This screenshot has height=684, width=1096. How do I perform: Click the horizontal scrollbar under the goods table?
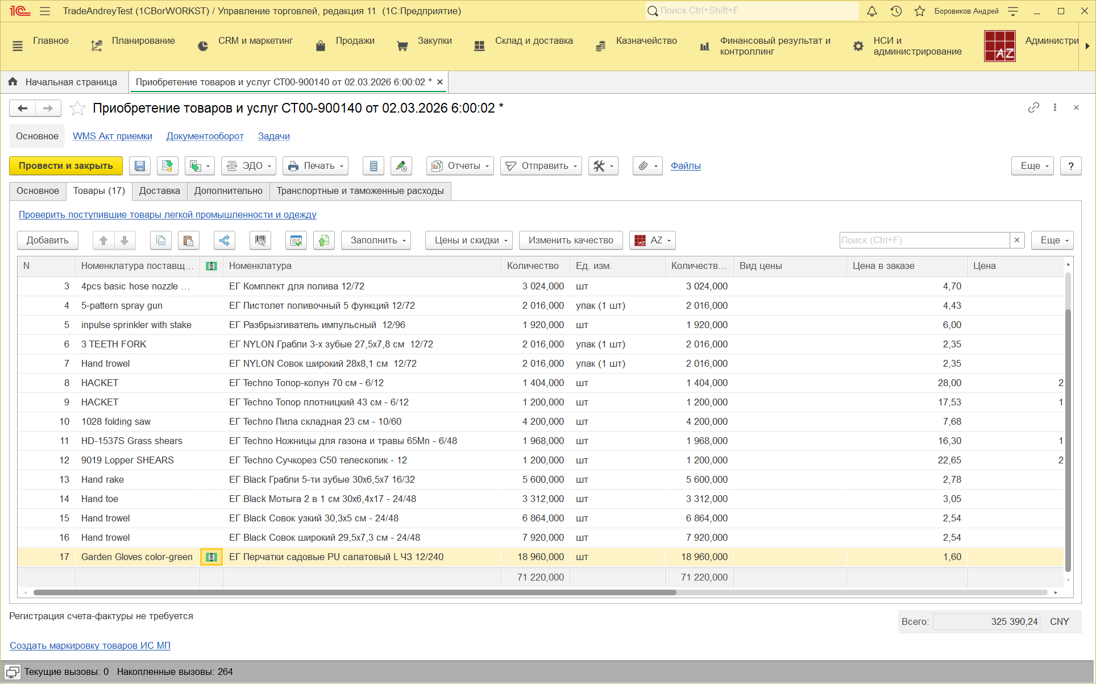(355, 592)
